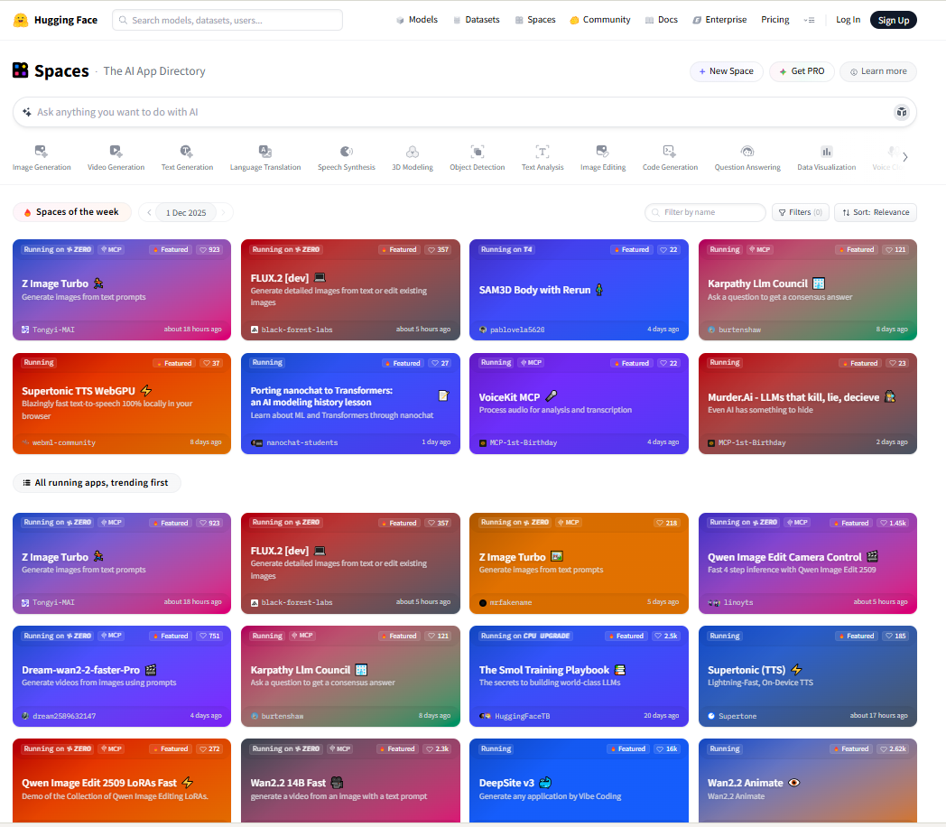Click the sparkle icon in Ask anything bar
This screenshot has width=946, height=827.
[26, 112]
